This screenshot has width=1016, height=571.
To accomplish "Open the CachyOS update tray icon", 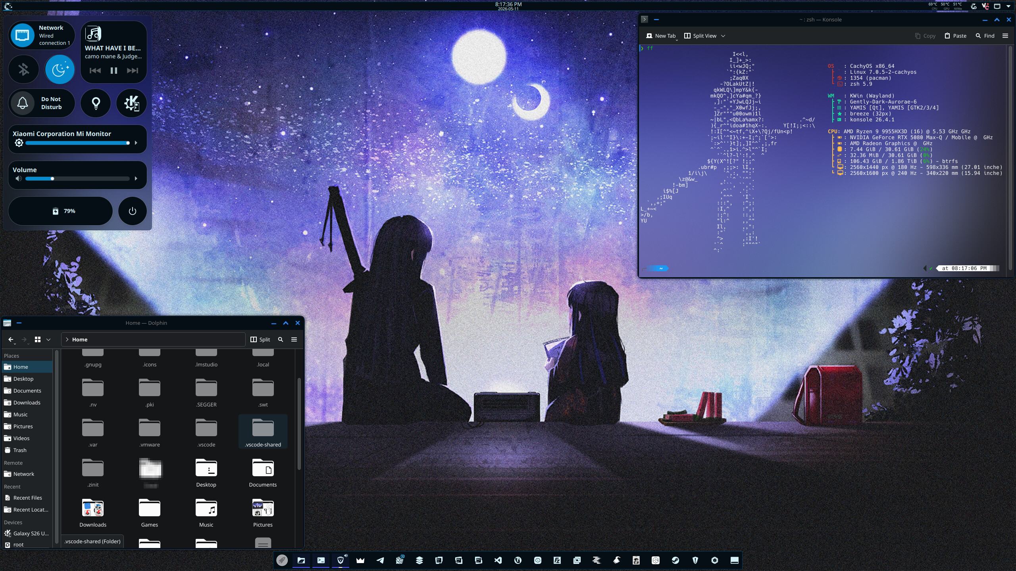I will tap(974, 6).
